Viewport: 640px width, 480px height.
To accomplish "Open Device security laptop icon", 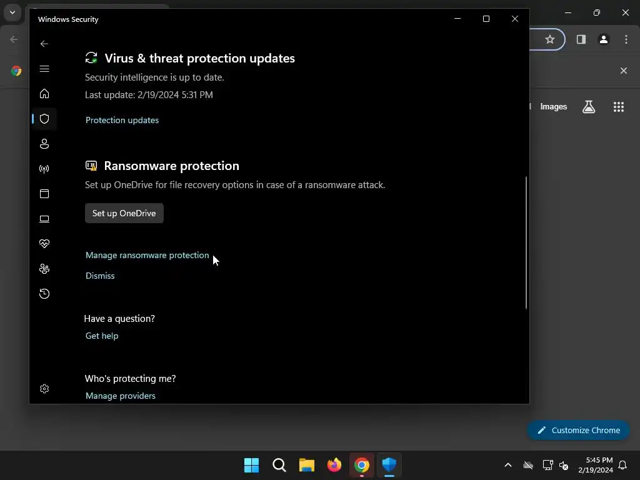I will 44,219.
